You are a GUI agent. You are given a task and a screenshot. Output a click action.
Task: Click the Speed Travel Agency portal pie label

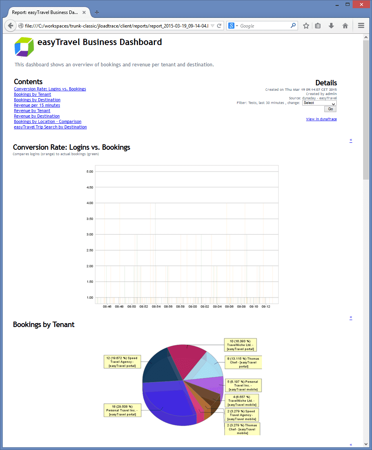coord(122,362)
